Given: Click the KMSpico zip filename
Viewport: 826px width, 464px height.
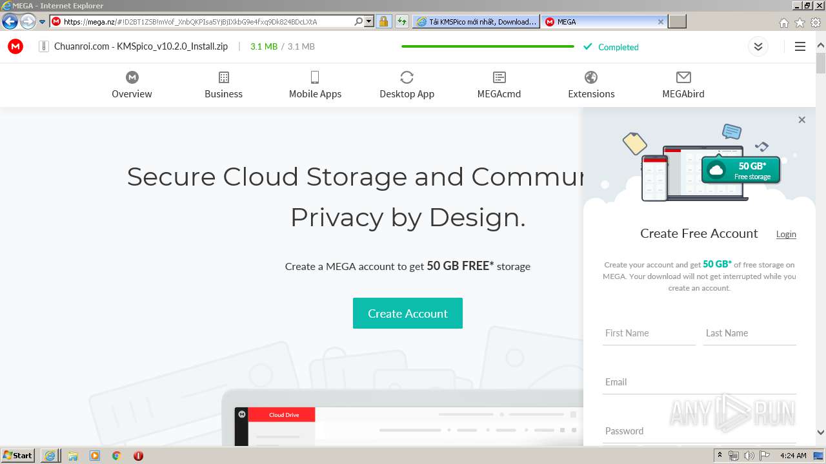Looking at the screenshot, I should pos(141,46).
